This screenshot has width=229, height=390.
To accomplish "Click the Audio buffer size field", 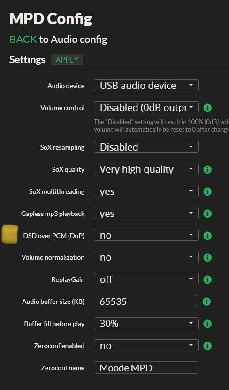I will [146, 301].
